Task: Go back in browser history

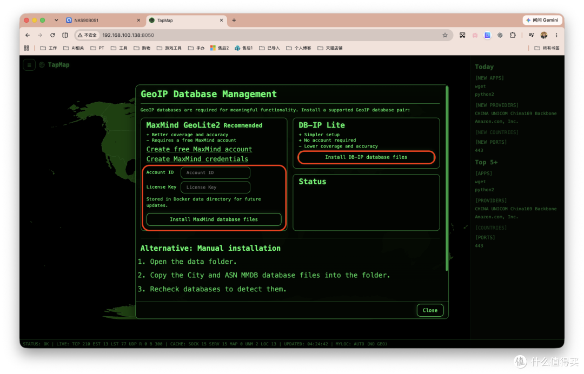Action: tap(28, 35)
